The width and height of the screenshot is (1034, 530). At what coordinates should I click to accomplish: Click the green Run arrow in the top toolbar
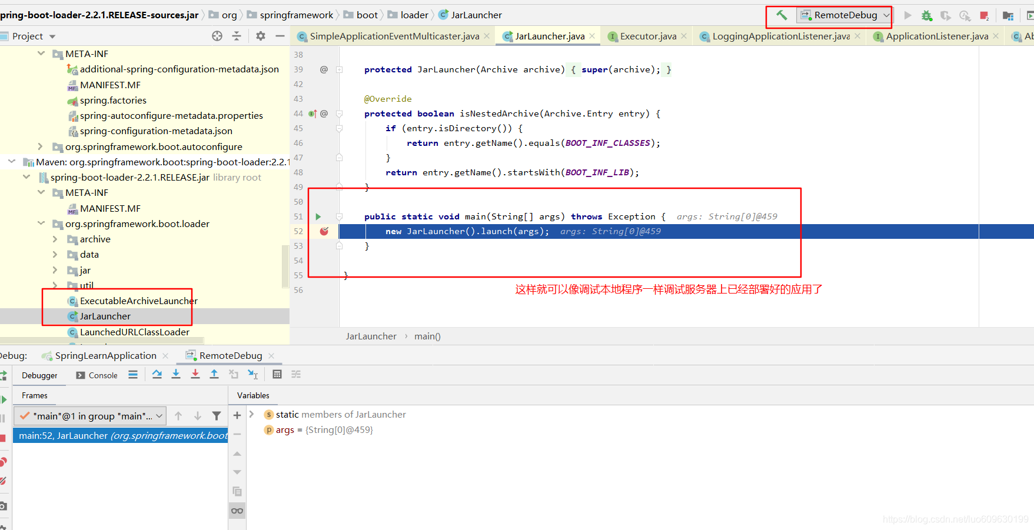(907, 15)
